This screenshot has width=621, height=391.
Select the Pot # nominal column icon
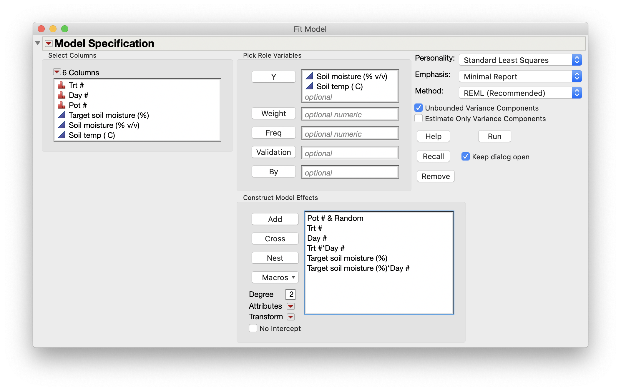(x=61, y=105)
